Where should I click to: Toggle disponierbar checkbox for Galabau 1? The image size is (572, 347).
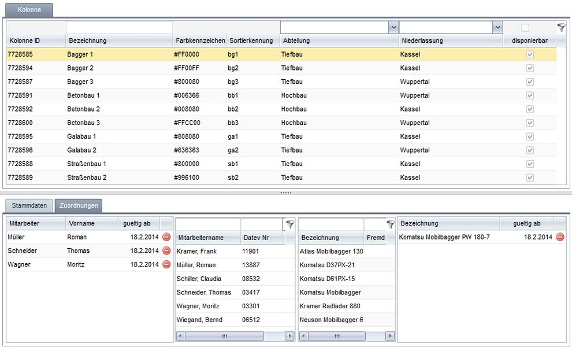(x=530, y=136)
